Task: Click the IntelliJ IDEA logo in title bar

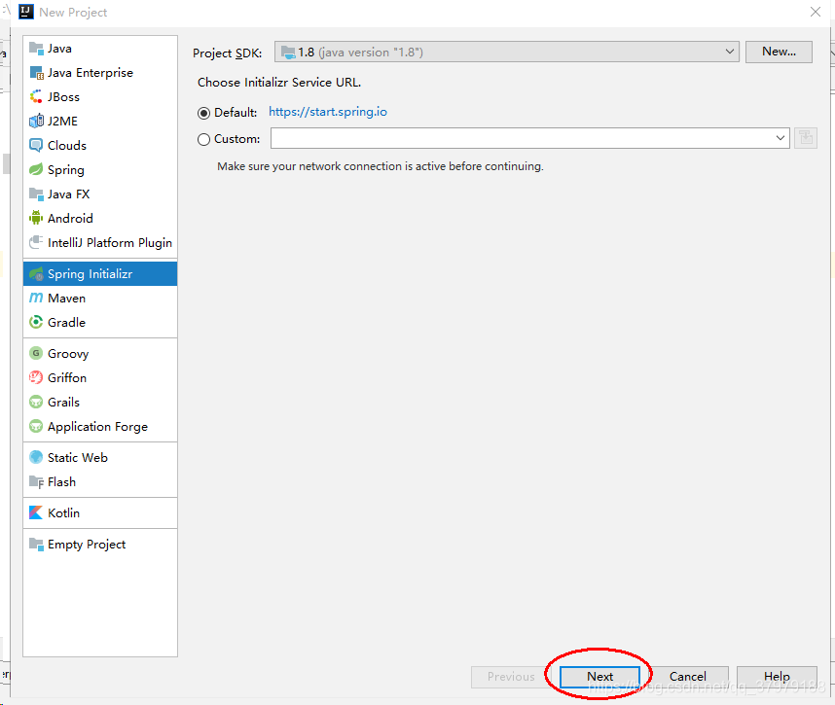Action: [x=26, y=12]
